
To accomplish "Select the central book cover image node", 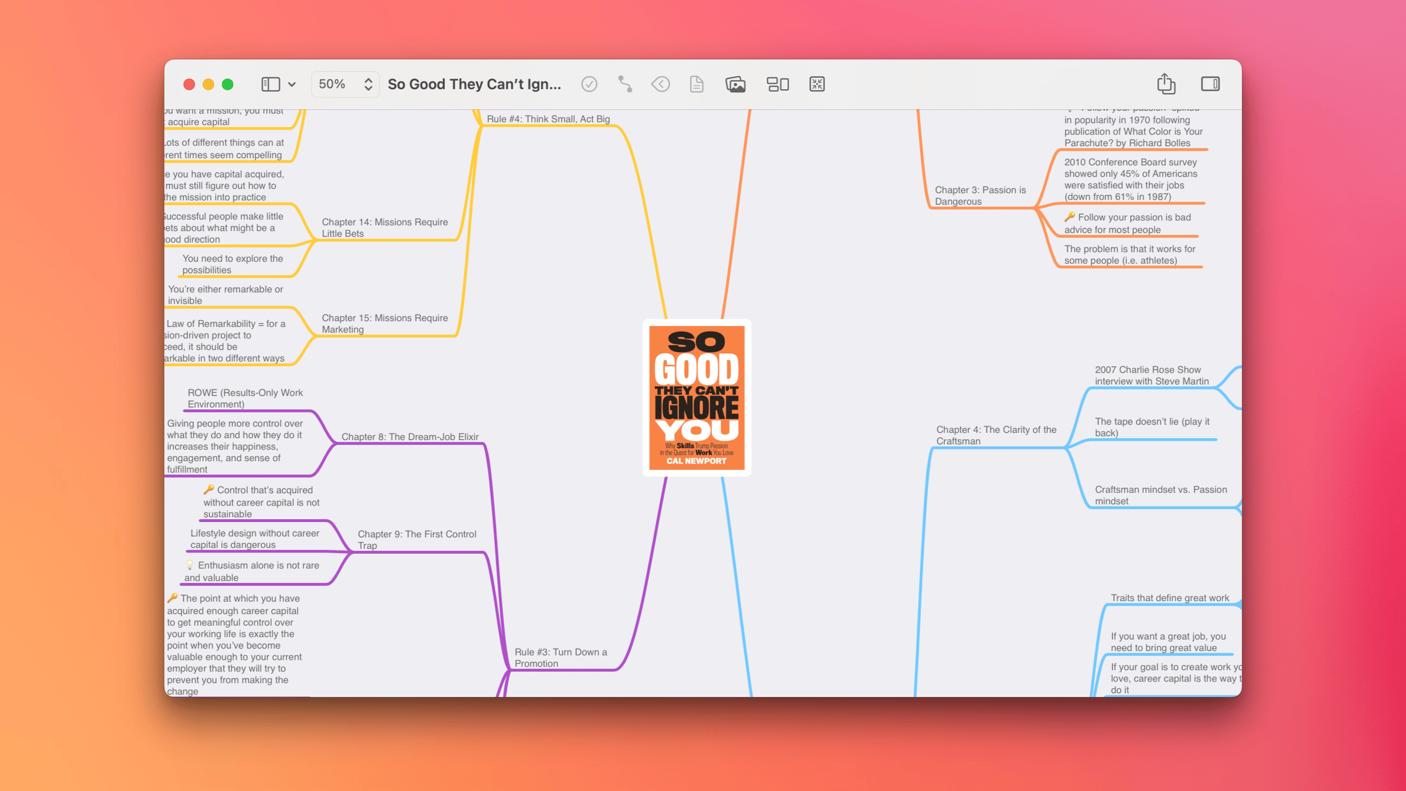I will pos(697,398).
